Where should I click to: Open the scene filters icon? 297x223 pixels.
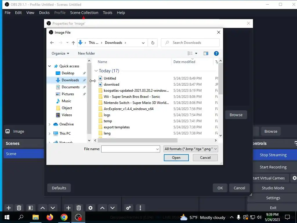31,208
